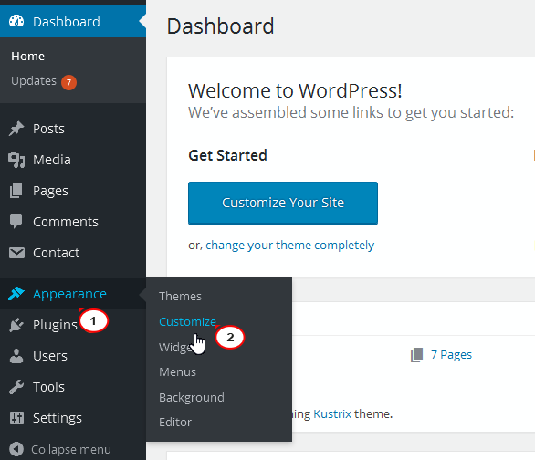Open the Updates submenu entry
535x460 pixels.
coord(34,81)
